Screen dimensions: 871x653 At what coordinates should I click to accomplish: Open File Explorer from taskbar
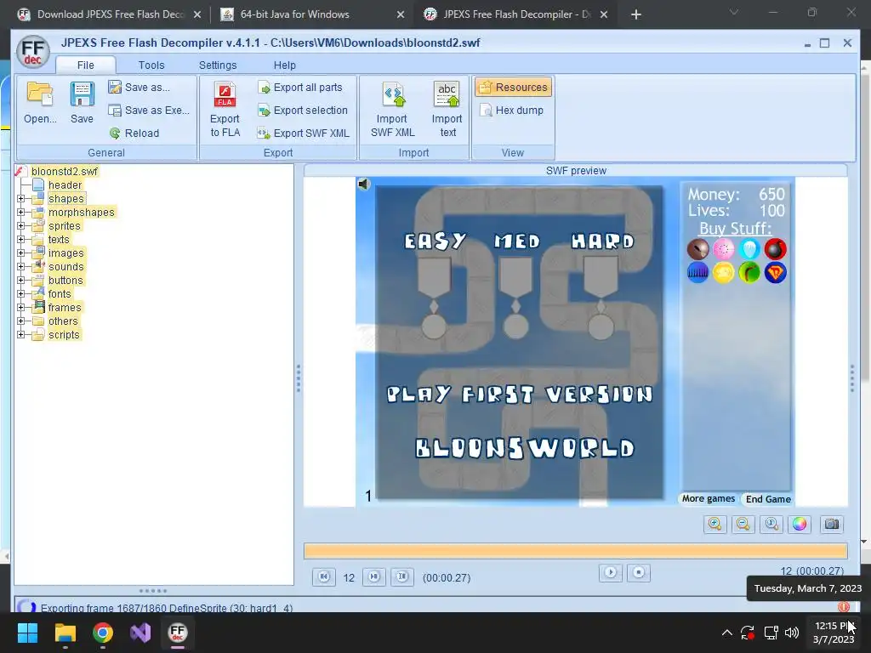tap(65, 633)
